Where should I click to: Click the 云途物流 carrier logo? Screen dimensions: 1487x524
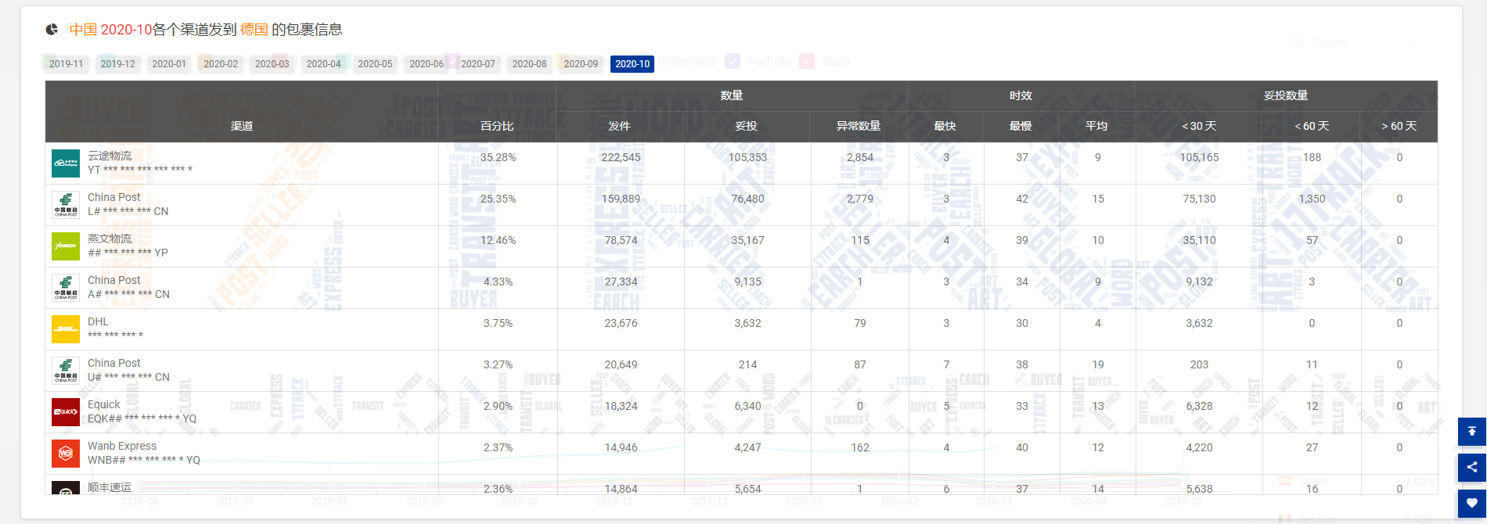[66, 163]
